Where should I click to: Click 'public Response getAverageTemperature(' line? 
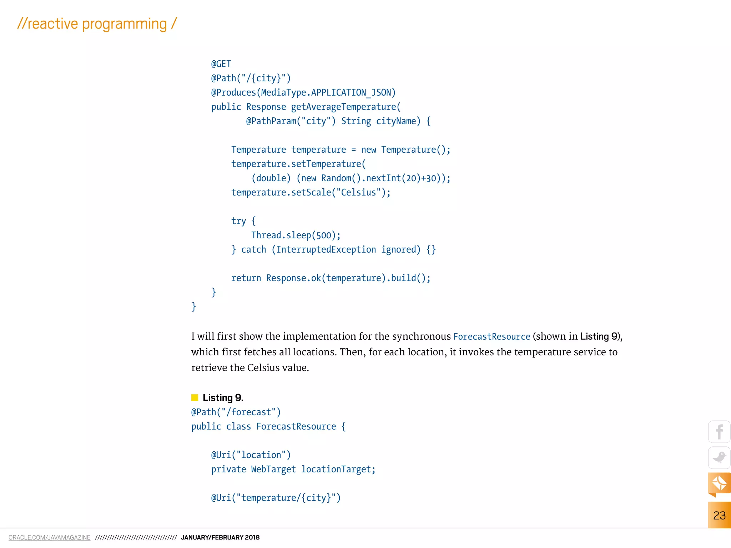306,107
